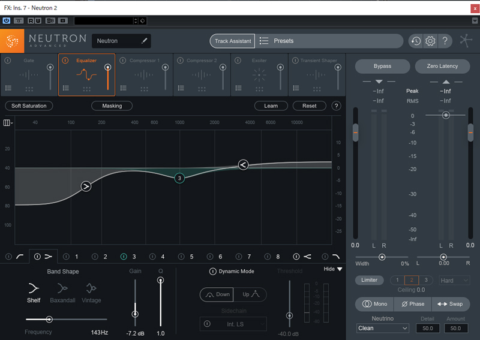Edit preset name with pencil icon
The width and height of the screenshot is (480, 340).
144,41
